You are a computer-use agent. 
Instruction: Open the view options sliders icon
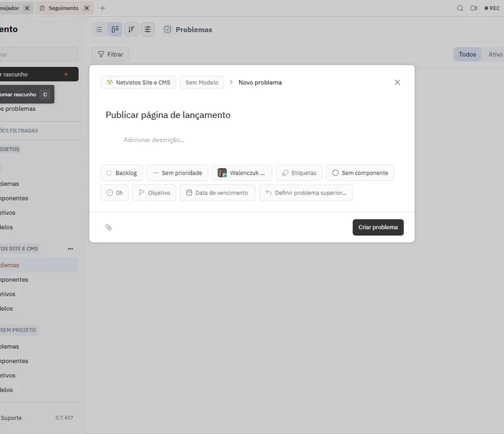pyautogui.click(x=147, y=30)
